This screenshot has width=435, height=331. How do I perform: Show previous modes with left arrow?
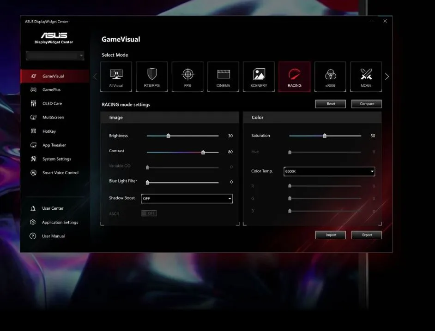click(x=95, y=77)
